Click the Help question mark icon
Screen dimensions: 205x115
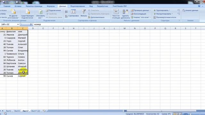pos(199,6)
